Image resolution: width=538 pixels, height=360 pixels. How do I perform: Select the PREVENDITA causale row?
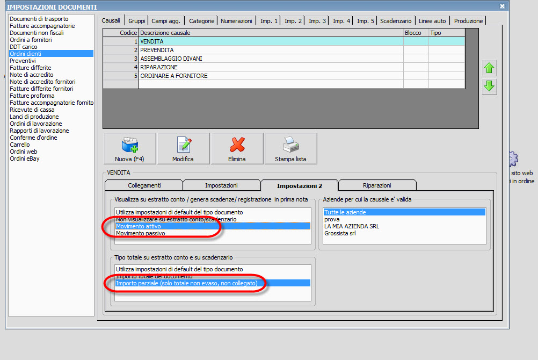coord(284,50)
